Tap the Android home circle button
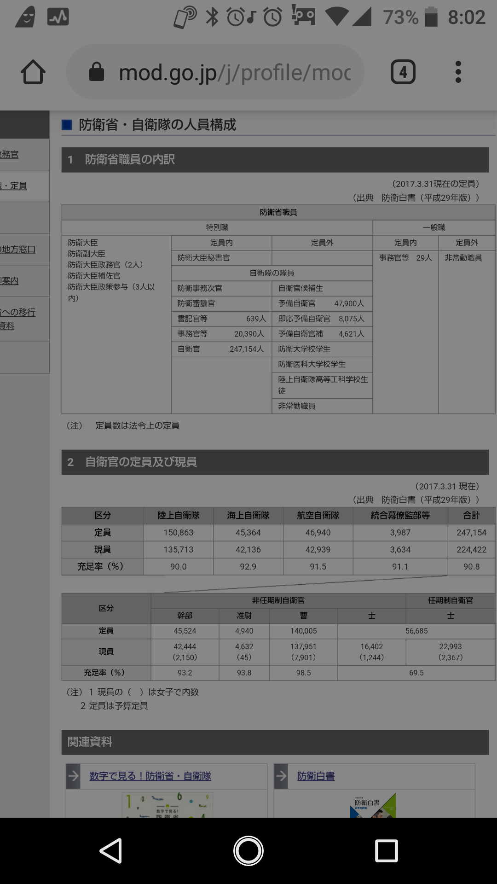 pyautogui.click(x=248, y=850)
